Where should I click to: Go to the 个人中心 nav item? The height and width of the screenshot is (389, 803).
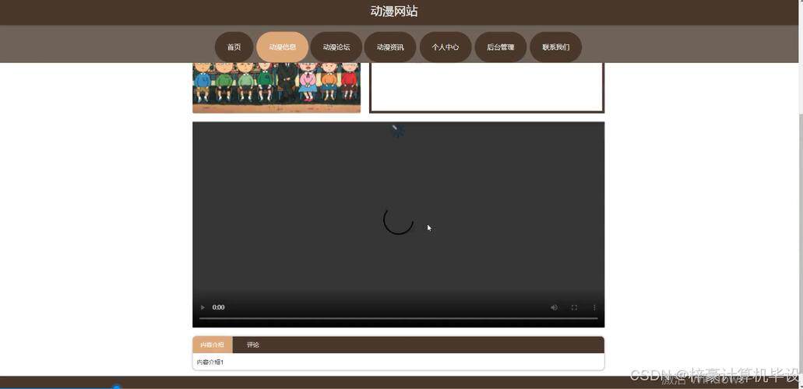[445, 47]
